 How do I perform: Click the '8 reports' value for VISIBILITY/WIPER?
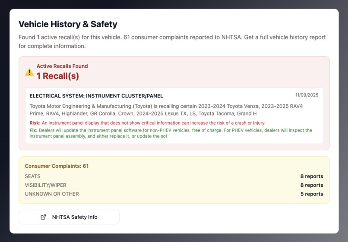coord(312,185)
